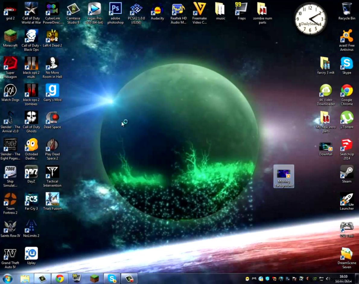Open the Far Cry 3 shortcut
This screenshot has width=359, height=284.
pyautogui.click(x=31, y=201)
